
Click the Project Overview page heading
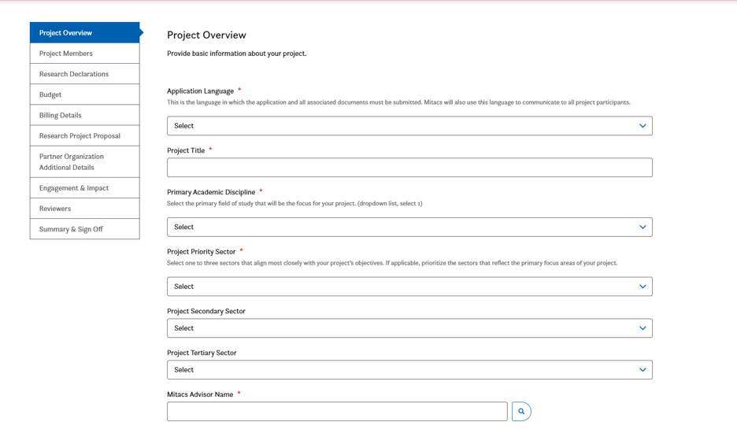206,35
